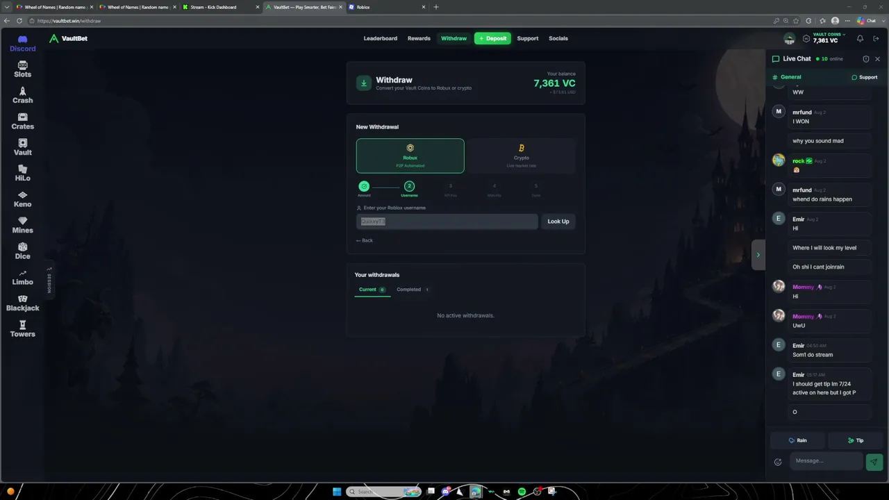Image resolution: width=889 pixels, height=500 pixels.
Task: Click the chat Message input box
Action: [826, 461]
